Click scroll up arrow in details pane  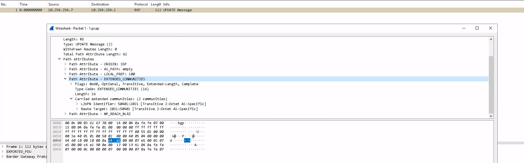point(491,39)
